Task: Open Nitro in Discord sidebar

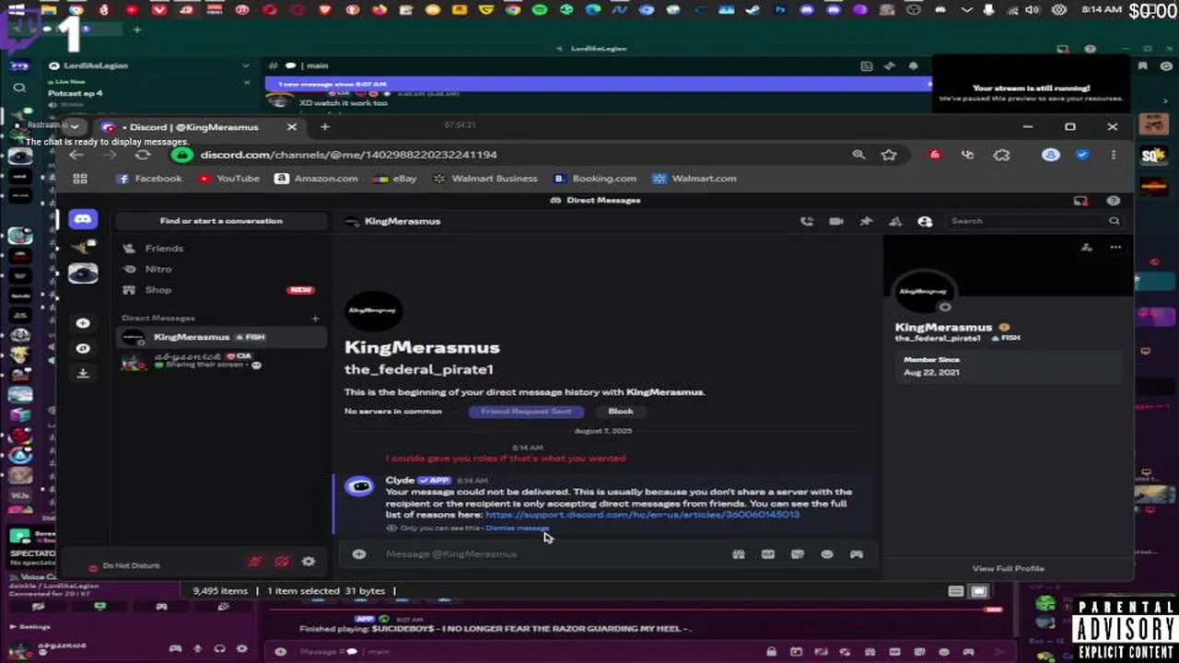Action: (x=221, y=269)
